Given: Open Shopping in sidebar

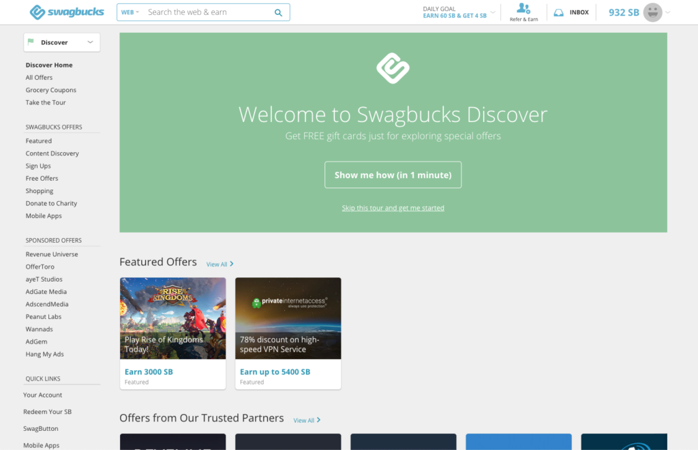Looking at the screenshot, I should [x=39, y=190].
